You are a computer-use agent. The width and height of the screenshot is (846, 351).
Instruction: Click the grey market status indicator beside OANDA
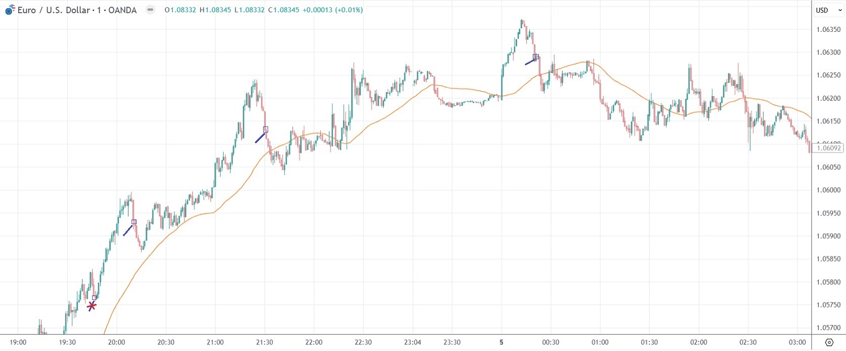150,10
